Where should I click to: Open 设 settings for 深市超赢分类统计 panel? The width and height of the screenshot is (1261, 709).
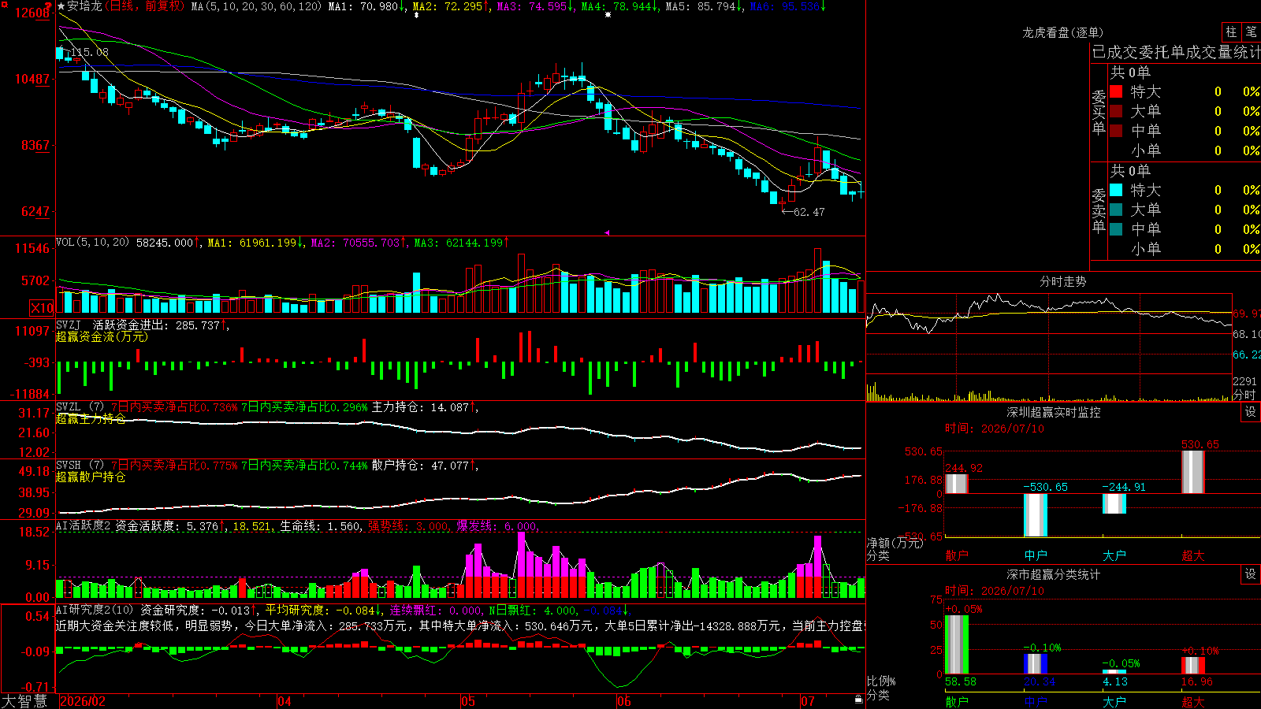[x=1251, y=574]
